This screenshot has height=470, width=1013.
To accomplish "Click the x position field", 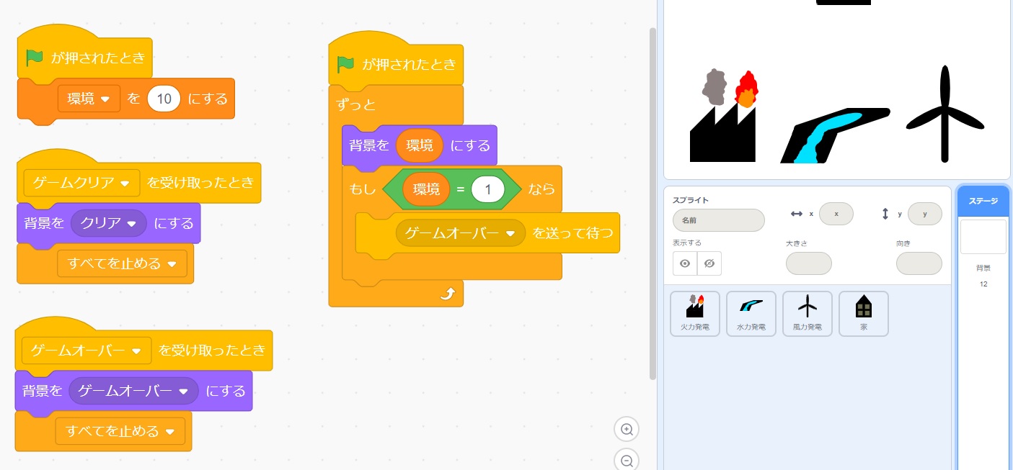I will [x=836, y=214].
